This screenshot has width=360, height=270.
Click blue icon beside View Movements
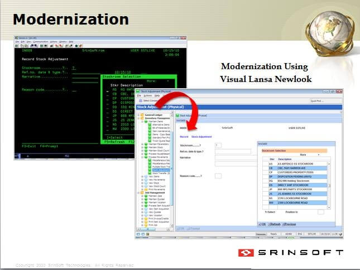[146, 180]
